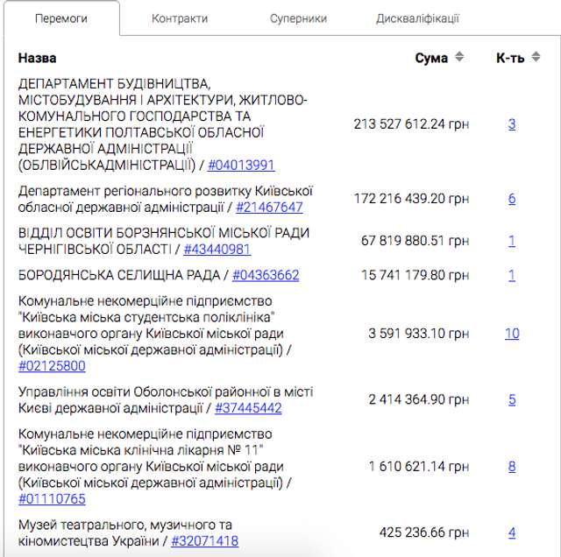Select amount 67 819 880.51 грн
The height and width of the screenshot is (557, 561).
click(415, 241)
